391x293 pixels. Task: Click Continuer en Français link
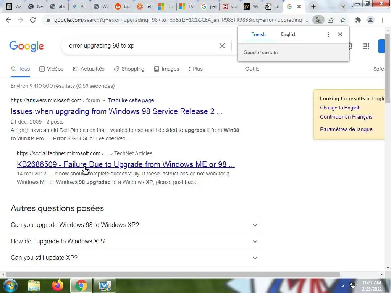coord(346,117)
